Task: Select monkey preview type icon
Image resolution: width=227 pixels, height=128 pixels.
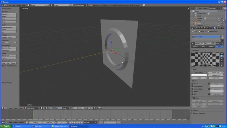Action: pos(222,60)
